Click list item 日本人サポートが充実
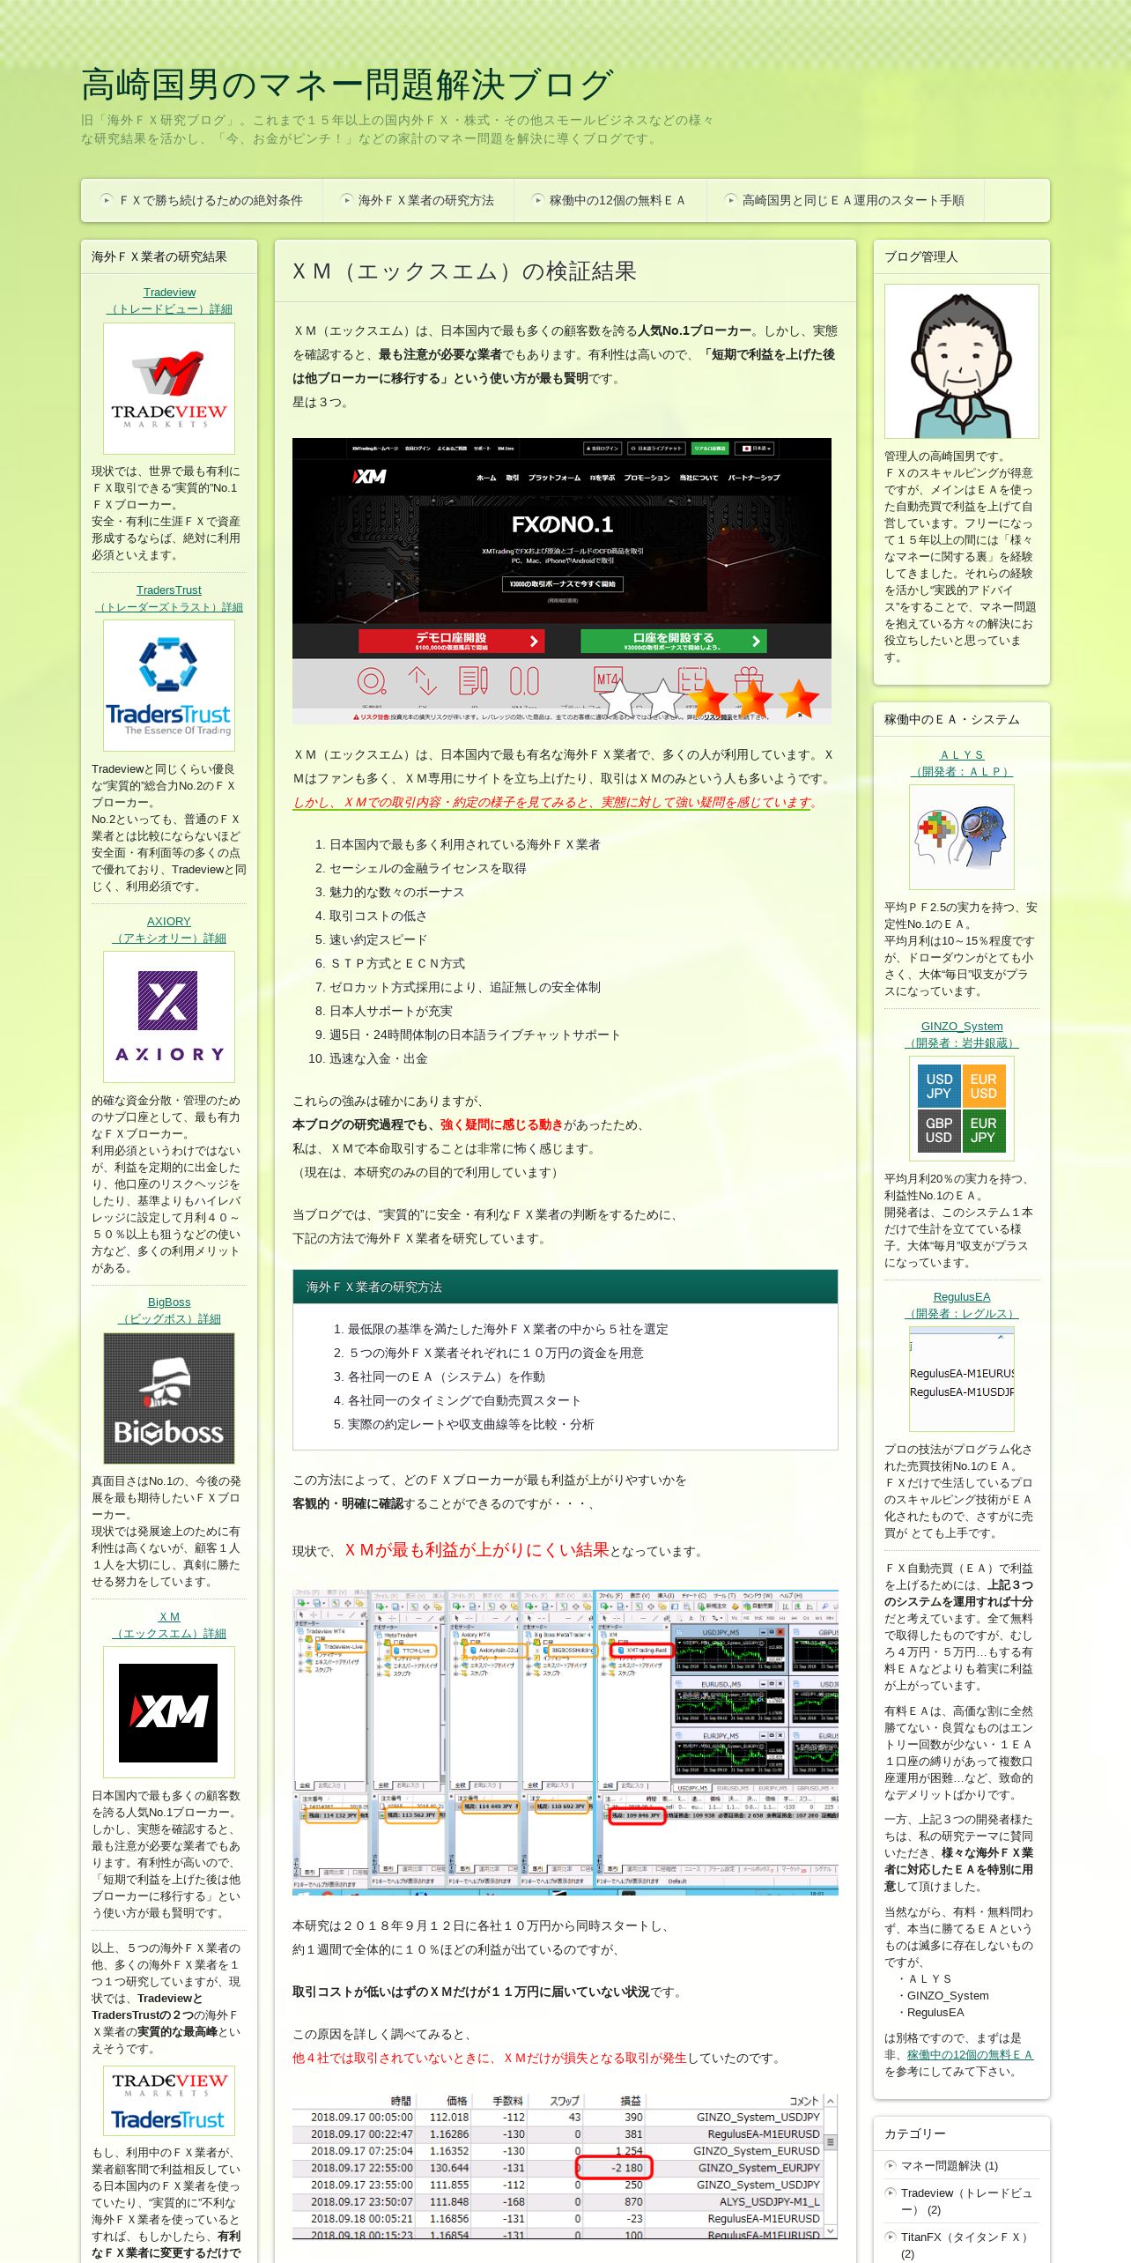This screenshot has height=2263, width=1131. click(390, 1011)
